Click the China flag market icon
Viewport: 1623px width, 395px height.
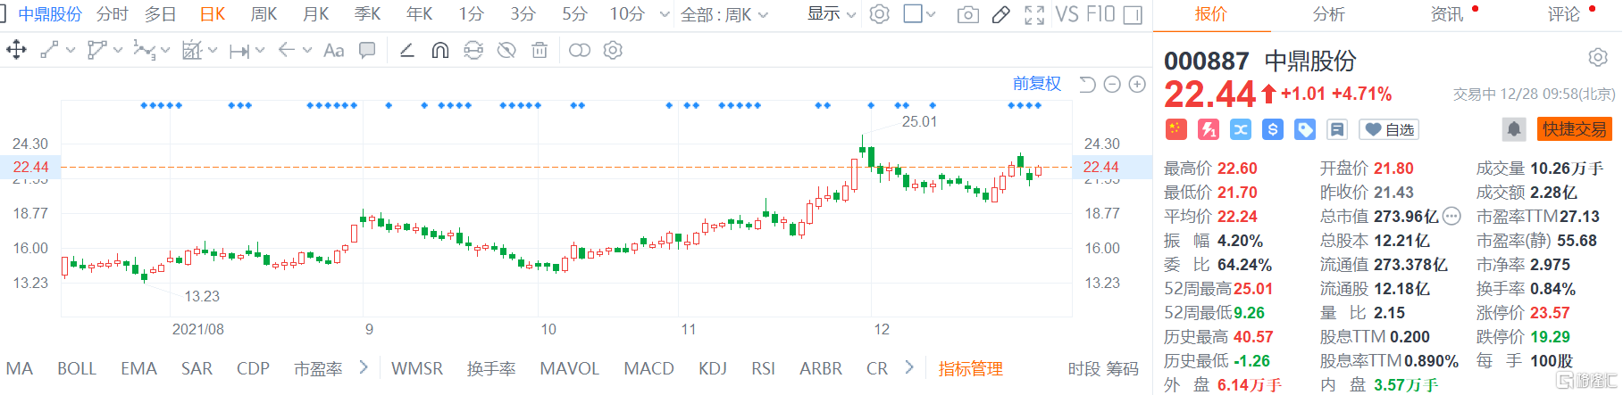tap(1176, 129)
